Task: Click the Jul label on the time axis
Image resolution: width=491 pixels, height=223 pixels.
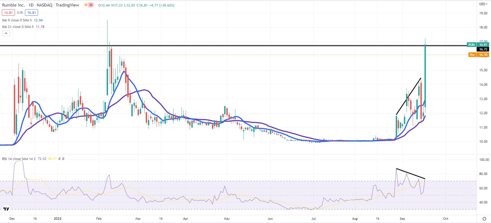Action: [x=313, y=219]
